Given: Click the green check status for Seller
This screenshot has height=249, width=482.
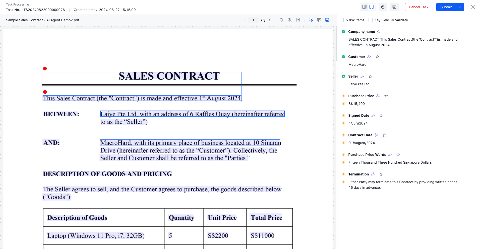Looking at the screenshot, I should click(343, 76).
